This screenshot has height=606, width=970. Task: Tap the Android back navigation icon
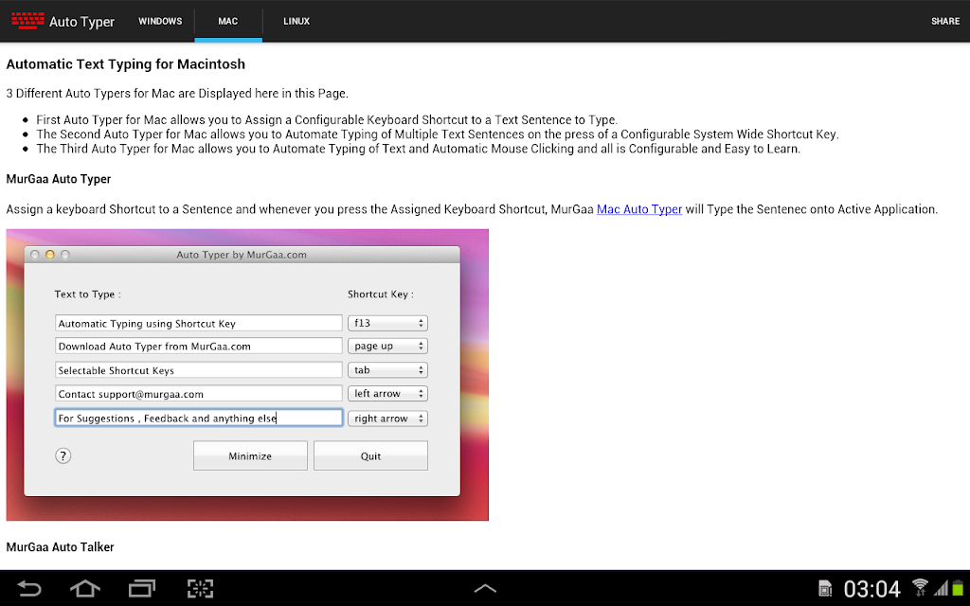click(28, 588)
